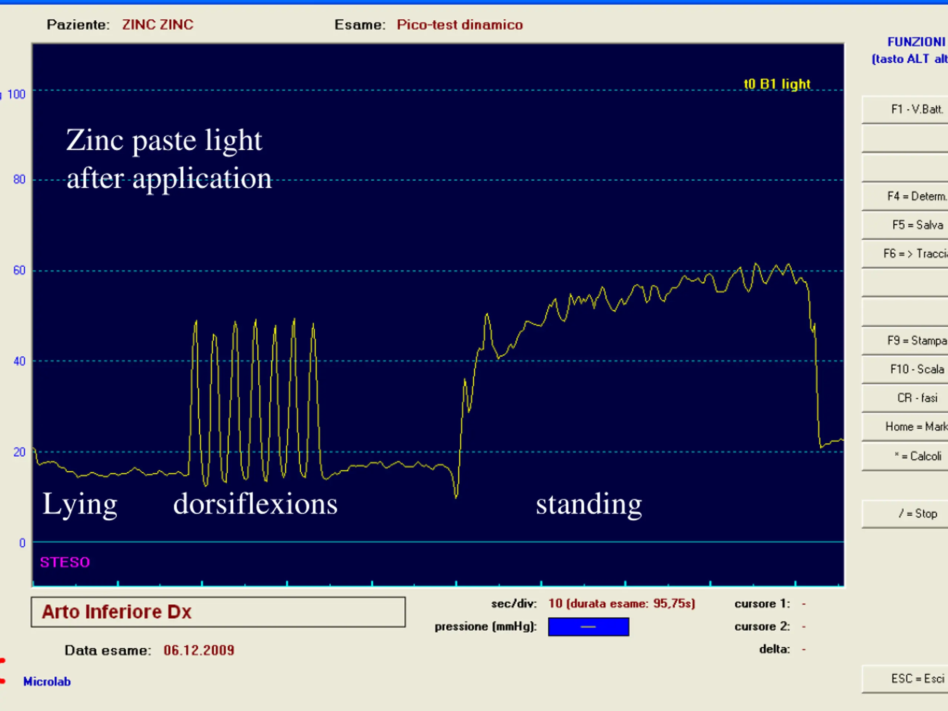Click the t0 B1 light trace label
This screenshot has height=711, width=948.
coord(777,84)
